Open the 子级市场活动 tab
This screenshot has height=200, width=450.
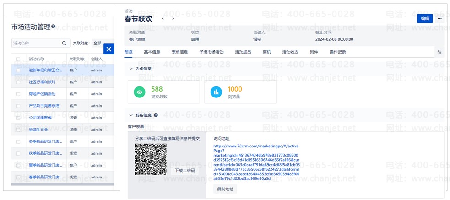[211, 52]
